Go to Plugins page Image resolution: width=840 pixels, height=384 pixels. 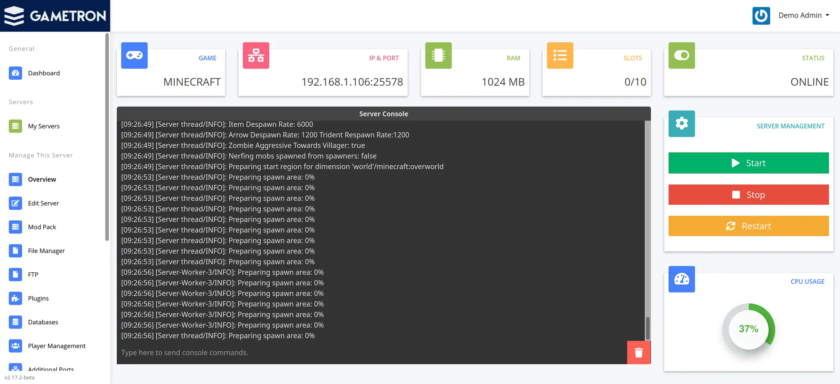click(38, 298)
